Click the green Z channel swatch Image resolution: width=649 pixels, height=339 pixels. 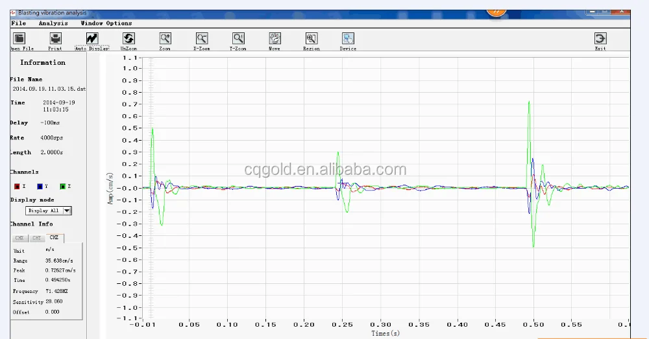[62, 187]
